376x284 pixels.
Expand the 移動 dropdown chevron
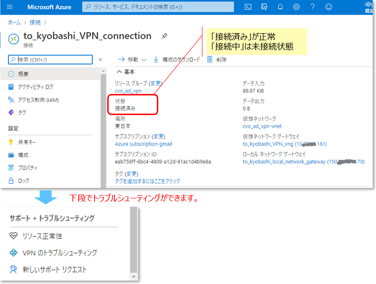coord(144,60)
